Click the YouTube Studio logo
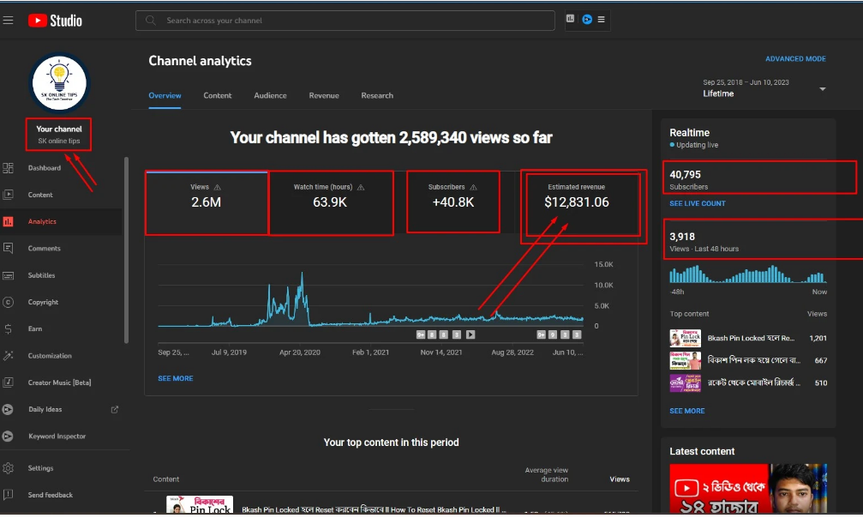The width and height of the screenshot is (863, 518). coord(55,20)
